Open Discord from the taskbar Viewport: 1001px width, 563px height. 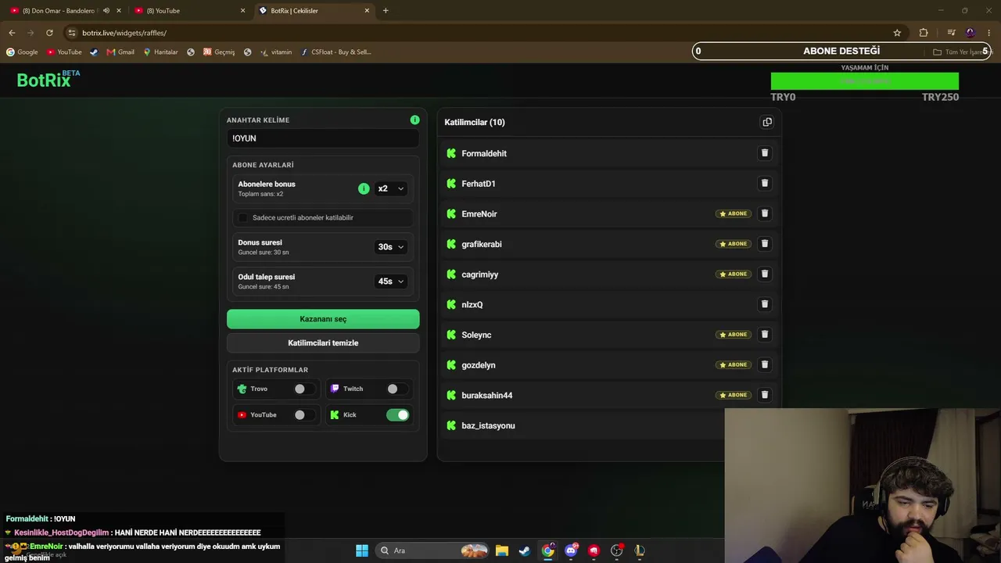coord(571,550)
